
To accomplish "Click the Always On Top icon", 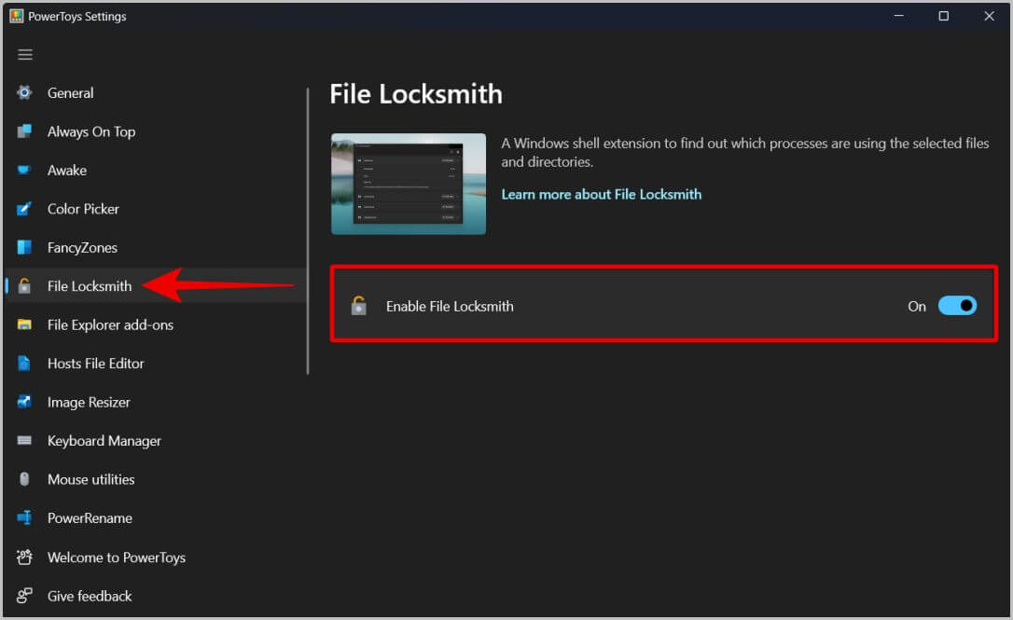I will click(x=24, y=131).
